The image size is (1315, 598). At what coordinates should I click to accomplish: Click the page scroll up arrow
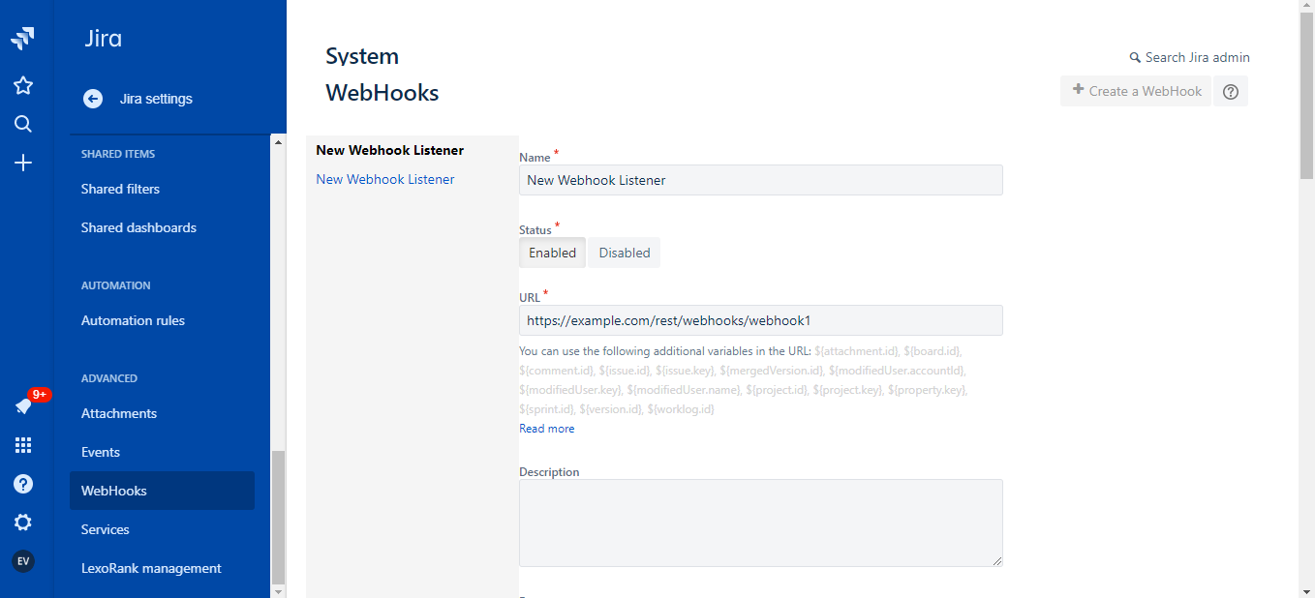pos(1306,8)
